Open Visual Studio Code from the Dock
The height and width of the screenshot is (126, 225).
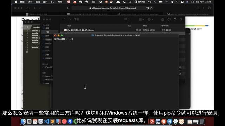pyautogui.click(x=47, y=121)
